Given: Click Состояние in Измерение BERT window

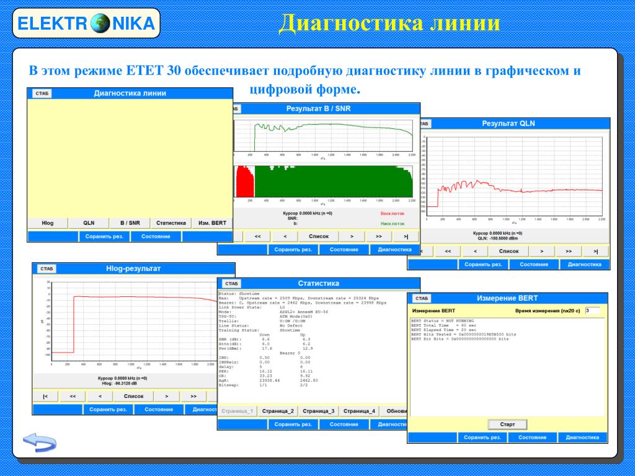Looking at the screenshot, I should click(x=533, y=438).
